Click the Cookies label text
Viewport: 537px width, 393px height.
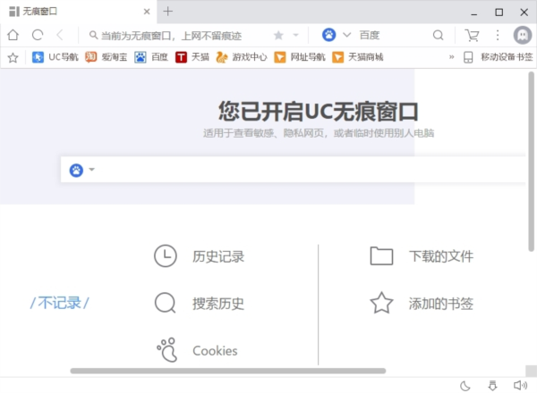[x=215, y=351]
